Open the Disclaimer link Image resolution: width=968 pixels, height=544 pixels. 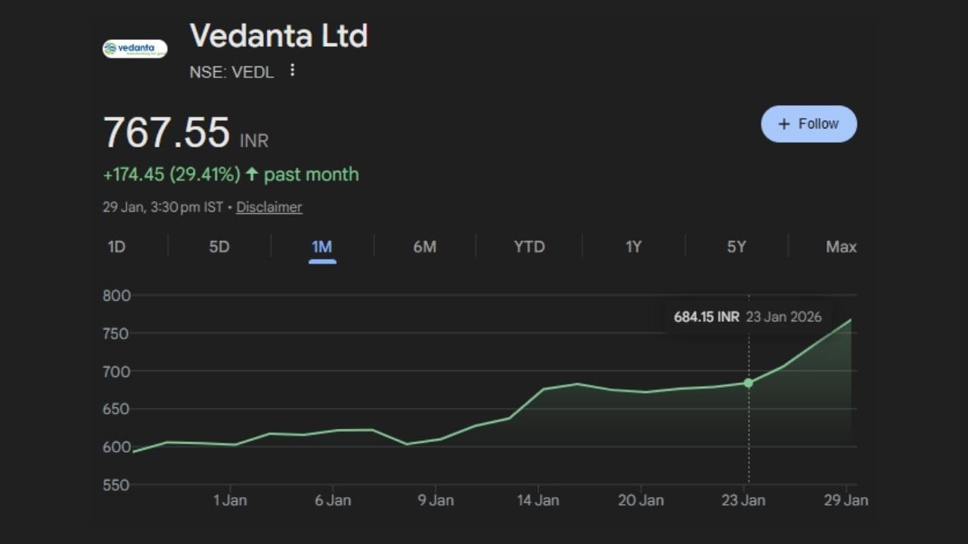tap(268, 207)
